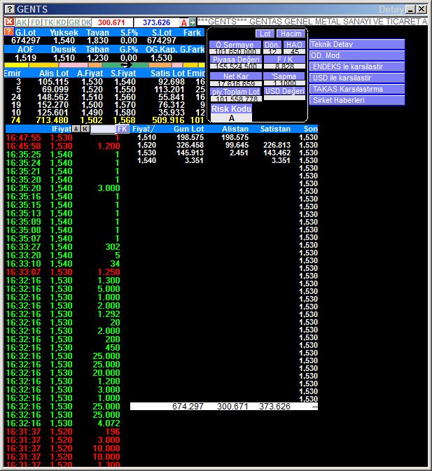Click the Detay label in title bar
Image resolution: width=432 pixels, height=471 pixels.
click(x=391, y=10)
